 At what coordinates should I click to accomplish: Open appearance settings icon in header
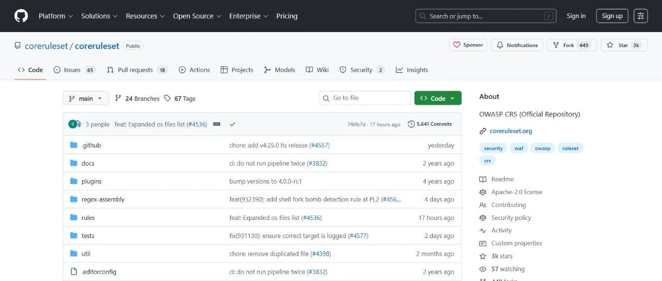point(641,16)
